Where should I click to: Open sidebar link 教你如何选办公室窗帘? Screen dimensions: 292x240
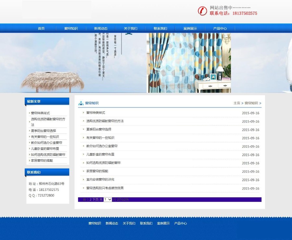(x=46, y=142)
